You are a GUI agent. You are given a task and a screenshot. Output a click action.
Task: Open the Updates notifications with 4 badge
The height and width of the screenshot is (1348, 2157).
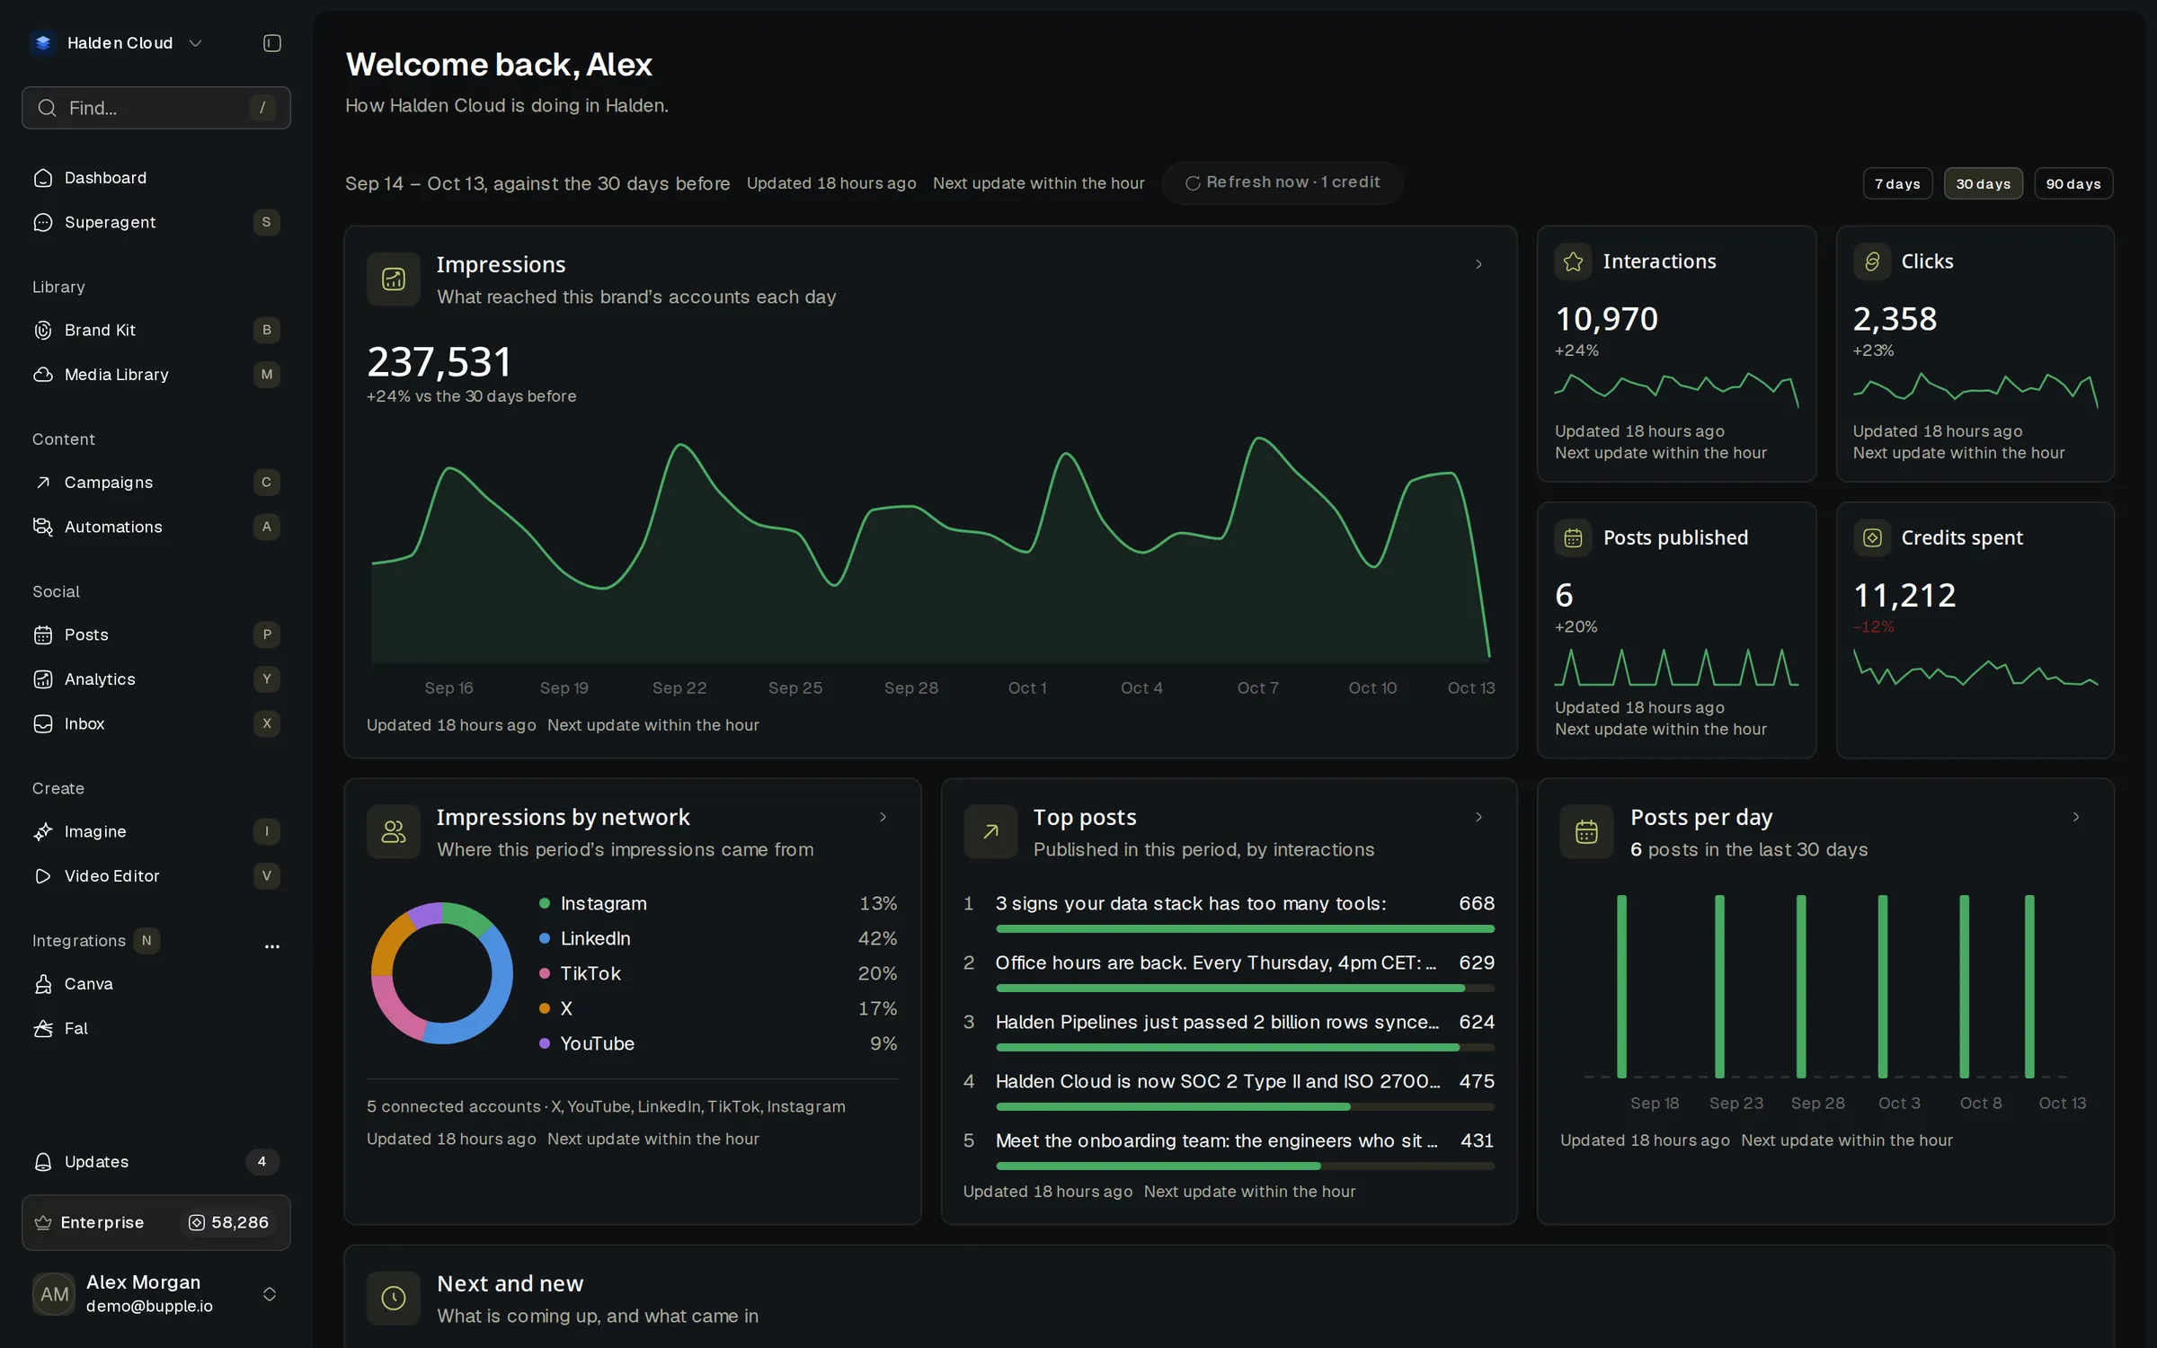[155, 1162]
